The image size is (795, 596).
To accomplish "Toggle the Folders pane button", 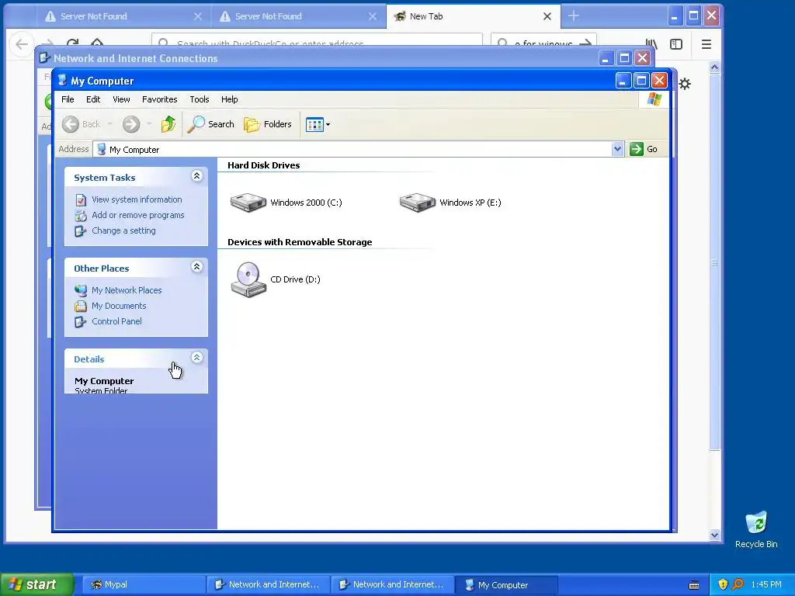I will [x=268, y=124].
